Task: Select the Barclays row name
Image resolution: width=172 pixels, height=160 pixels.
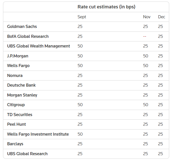Action: point(15,144)
